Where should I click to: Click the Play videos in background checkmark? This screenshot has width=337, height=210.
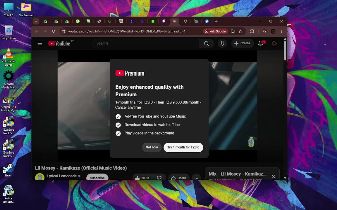tap(118, 134)
